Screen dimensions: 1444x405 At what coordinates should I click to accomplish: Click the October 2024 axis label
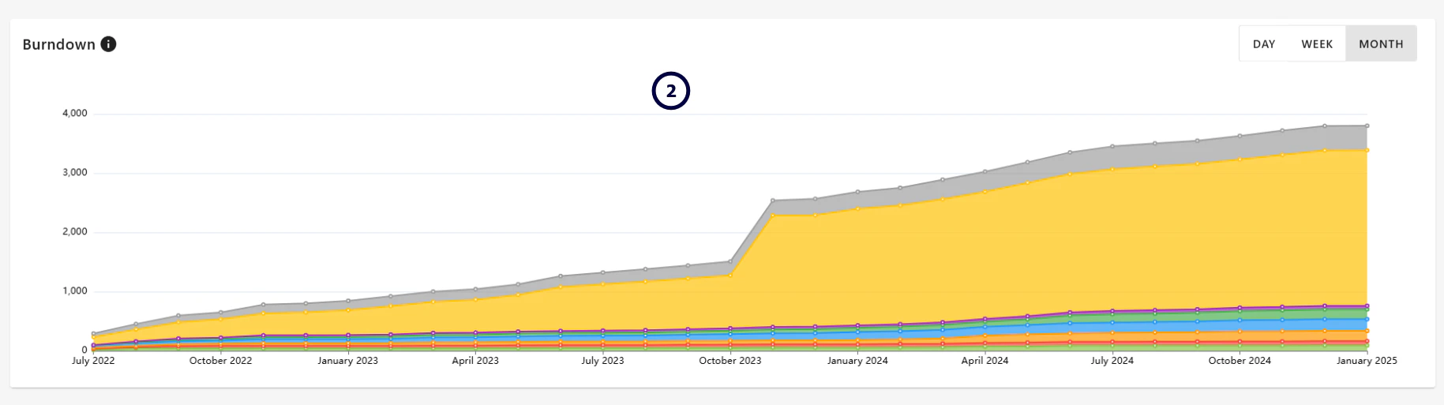pos(1240,361)
